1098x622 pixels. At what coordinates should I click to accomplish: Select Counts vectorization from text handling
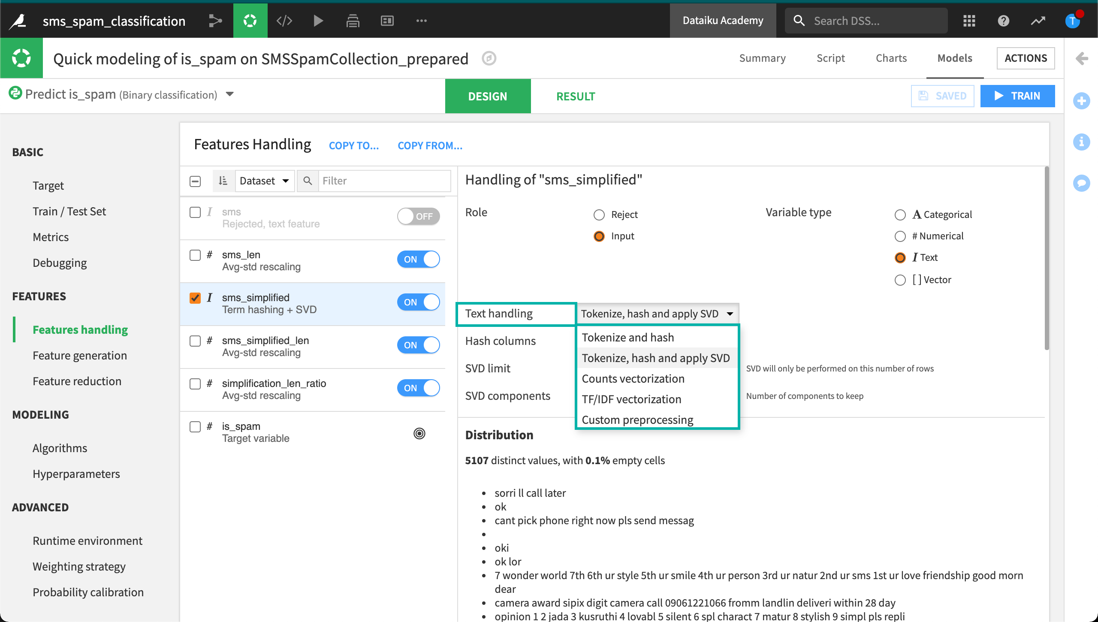(634, 378)
